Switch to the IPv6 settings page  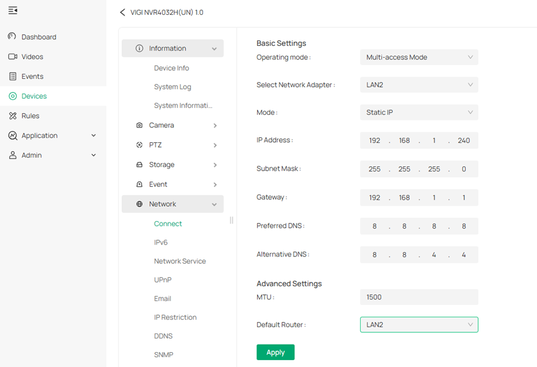pos(160,242)
